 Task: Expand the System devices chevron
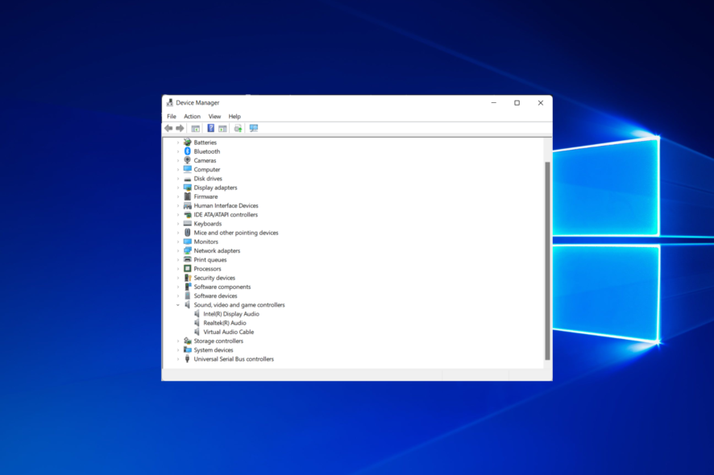[178, 350]
